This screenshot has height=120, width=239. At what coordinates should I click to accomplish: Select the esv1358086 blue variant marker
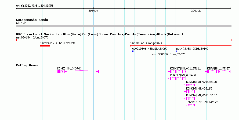(152, 57)
